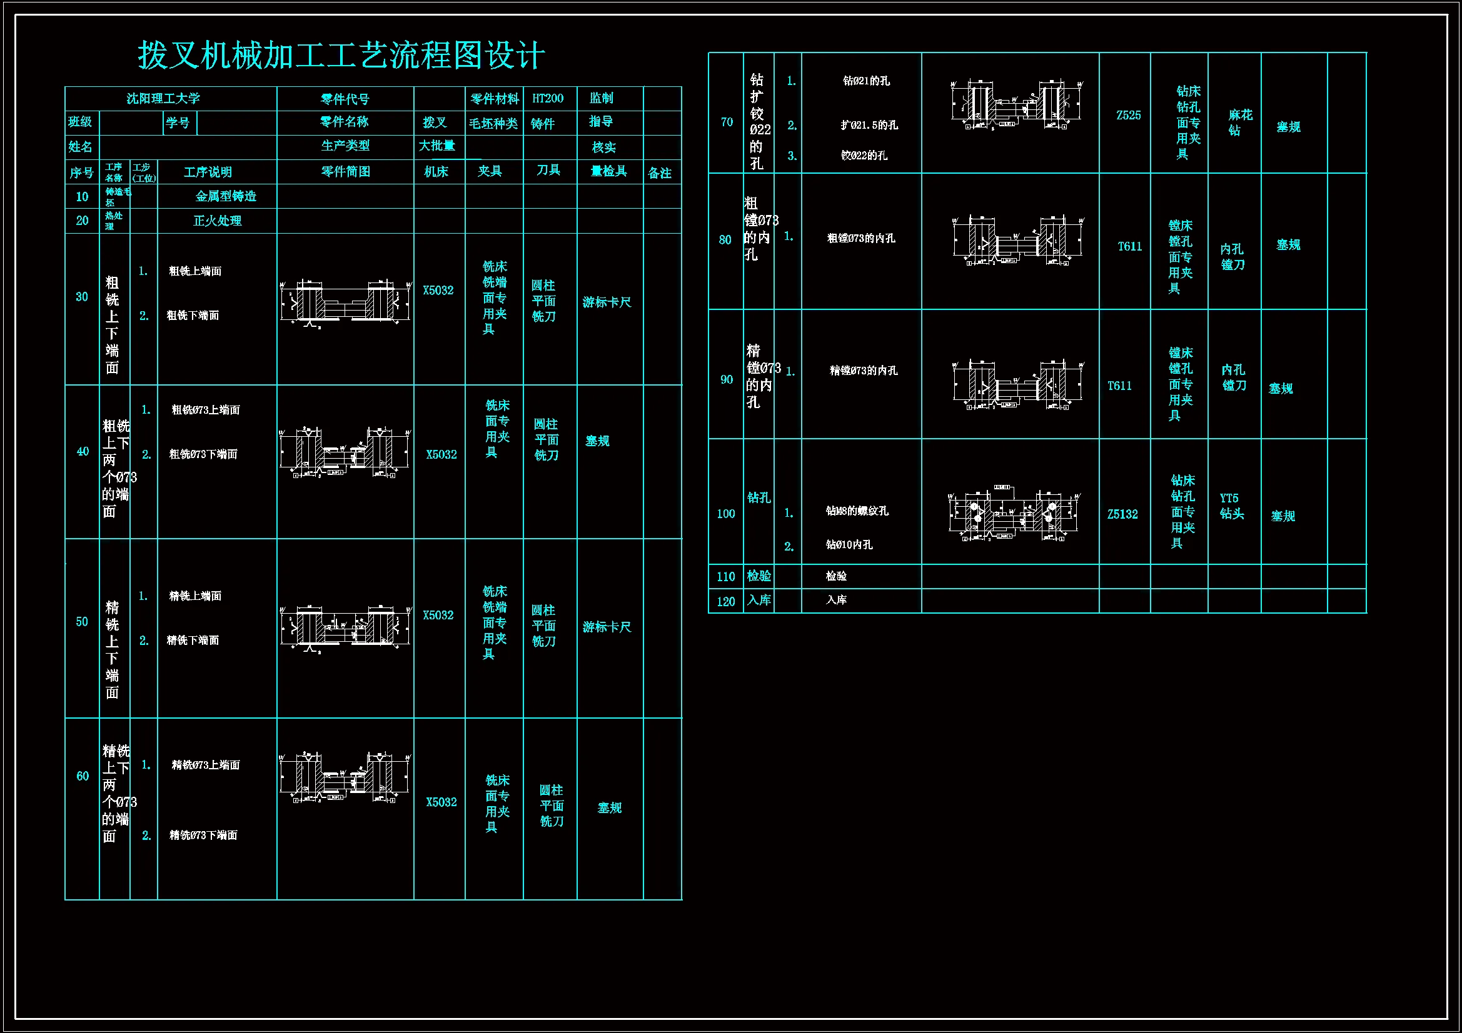The width and height of the screenshot is (1462, 1033).
Task: Select the part sketch in process 30 row
Action: pos(345,304)
